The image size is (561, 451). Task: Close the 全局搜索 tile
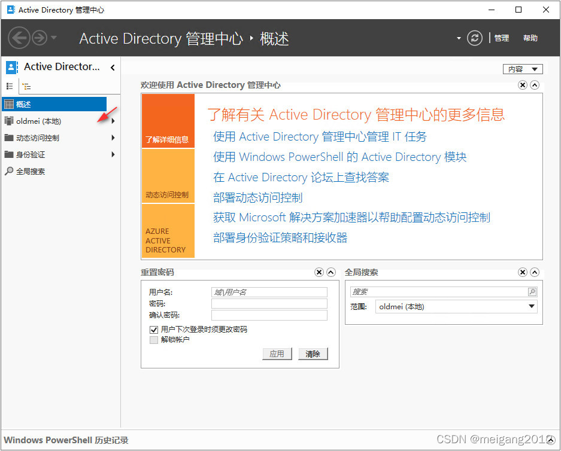[x=522, y=272]
